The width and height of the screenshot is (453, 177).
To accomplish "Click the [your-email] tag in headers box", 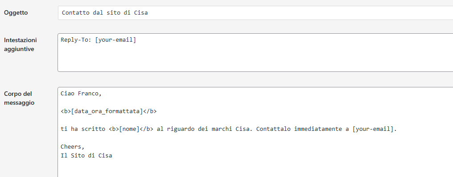I will pos(115,40).
